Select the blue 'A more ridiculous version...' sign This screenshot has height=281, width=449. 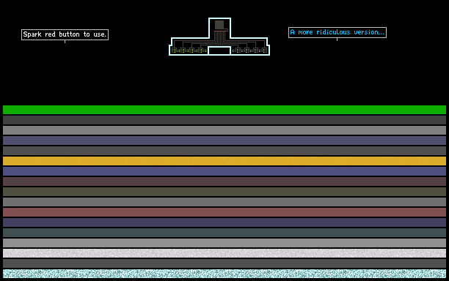pos(337,32)
